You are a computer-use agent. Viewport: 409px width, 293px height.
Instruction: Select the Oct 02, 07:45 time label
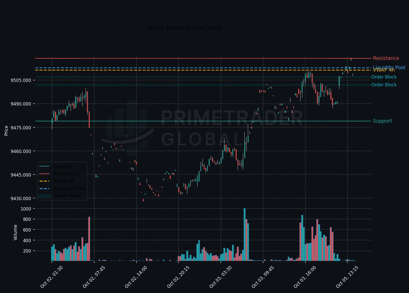click(94, 277)
